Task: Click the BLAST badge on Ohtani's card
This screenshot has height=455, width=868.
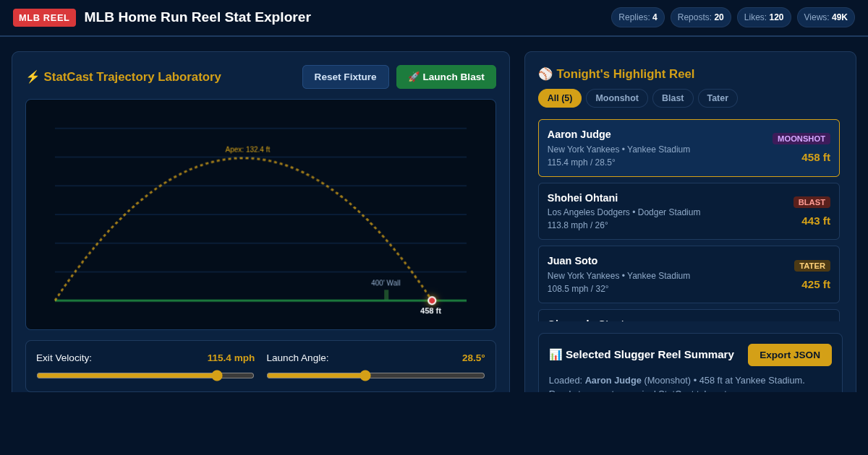Action: point(812,202)
